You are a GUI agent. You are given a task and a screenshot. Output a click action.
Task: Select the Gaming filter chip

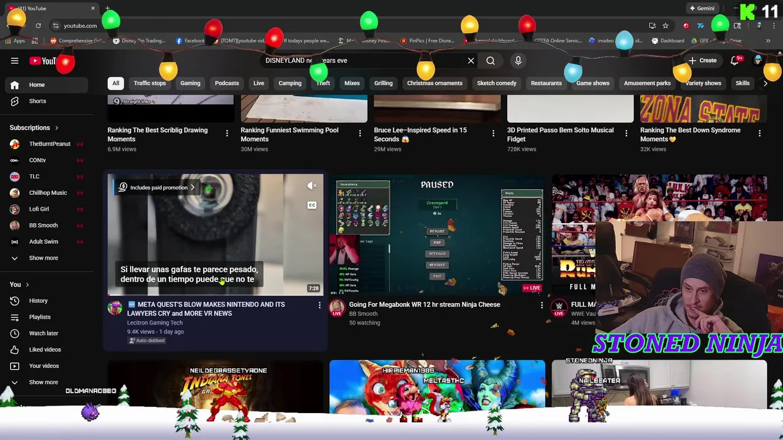pos(190,83)
